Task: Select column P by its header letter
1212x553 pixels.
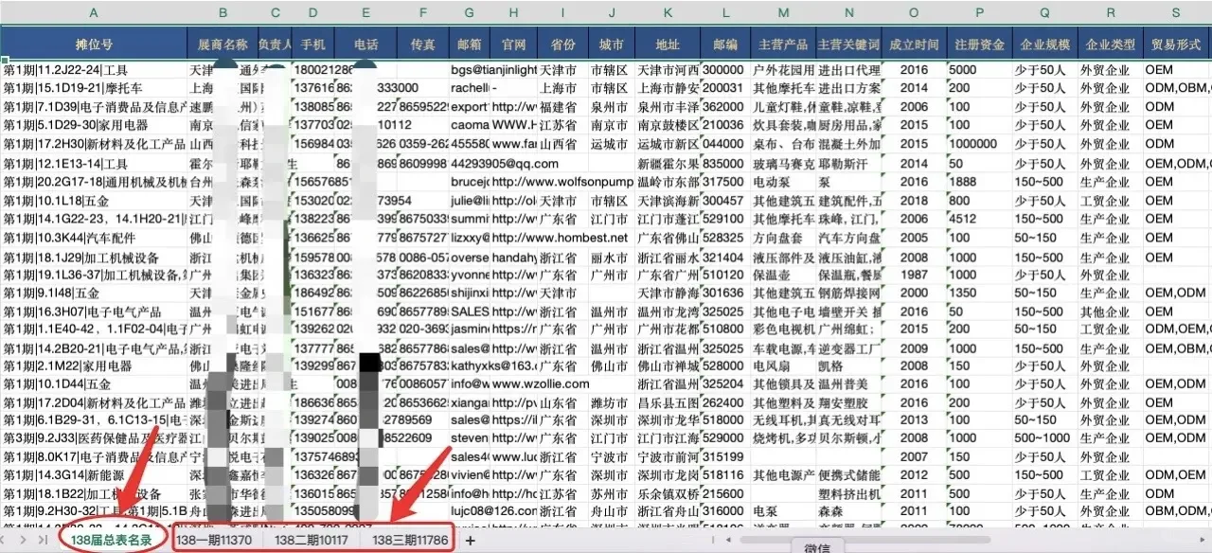Action: 979,12
